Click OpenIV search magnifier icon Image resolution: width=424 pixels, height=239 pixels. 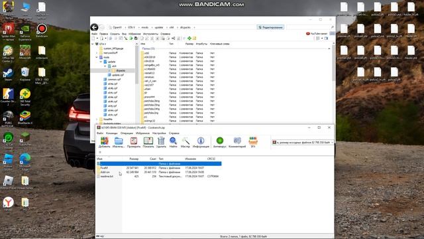click(332, 27)
